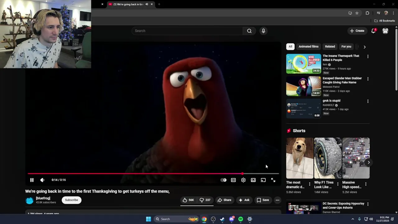Image resolution: width=398 pixels, height=224 pixels.
Task: Open the player settings gear
Action: tap(243, 180)
